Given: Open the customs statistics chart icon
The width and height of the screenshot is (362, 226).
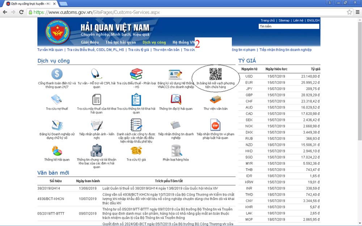Looking at the screenshot, I should click(x=56, y=150).
